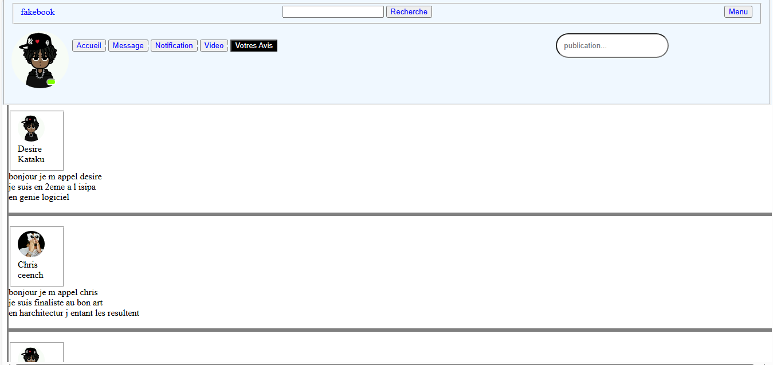Open the Notification section
773x365 pixels.
174,45
